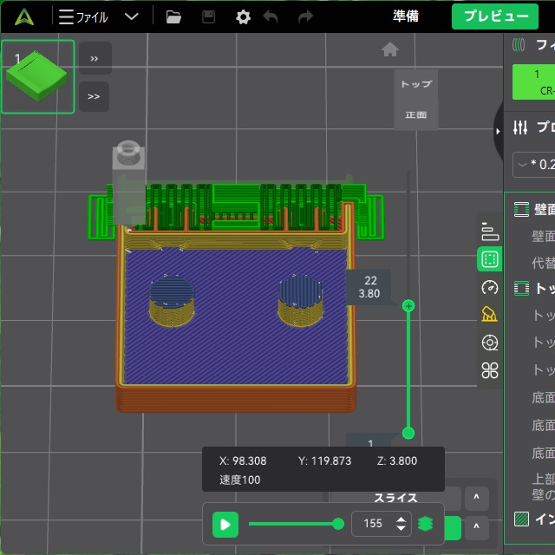
Task: Expand the dropdown arrow next to ファイル
Action: coord(132,16)
